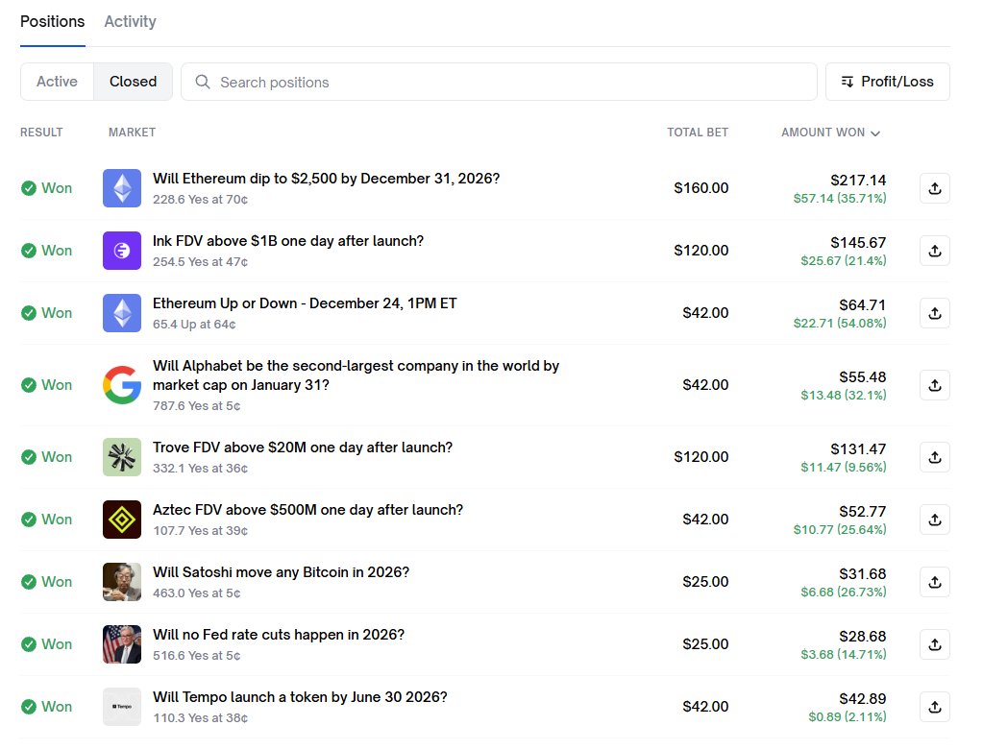983x750 pixels.
Task: Click the 65.4 Up at 64¢ text
Action: pos(194,325)
